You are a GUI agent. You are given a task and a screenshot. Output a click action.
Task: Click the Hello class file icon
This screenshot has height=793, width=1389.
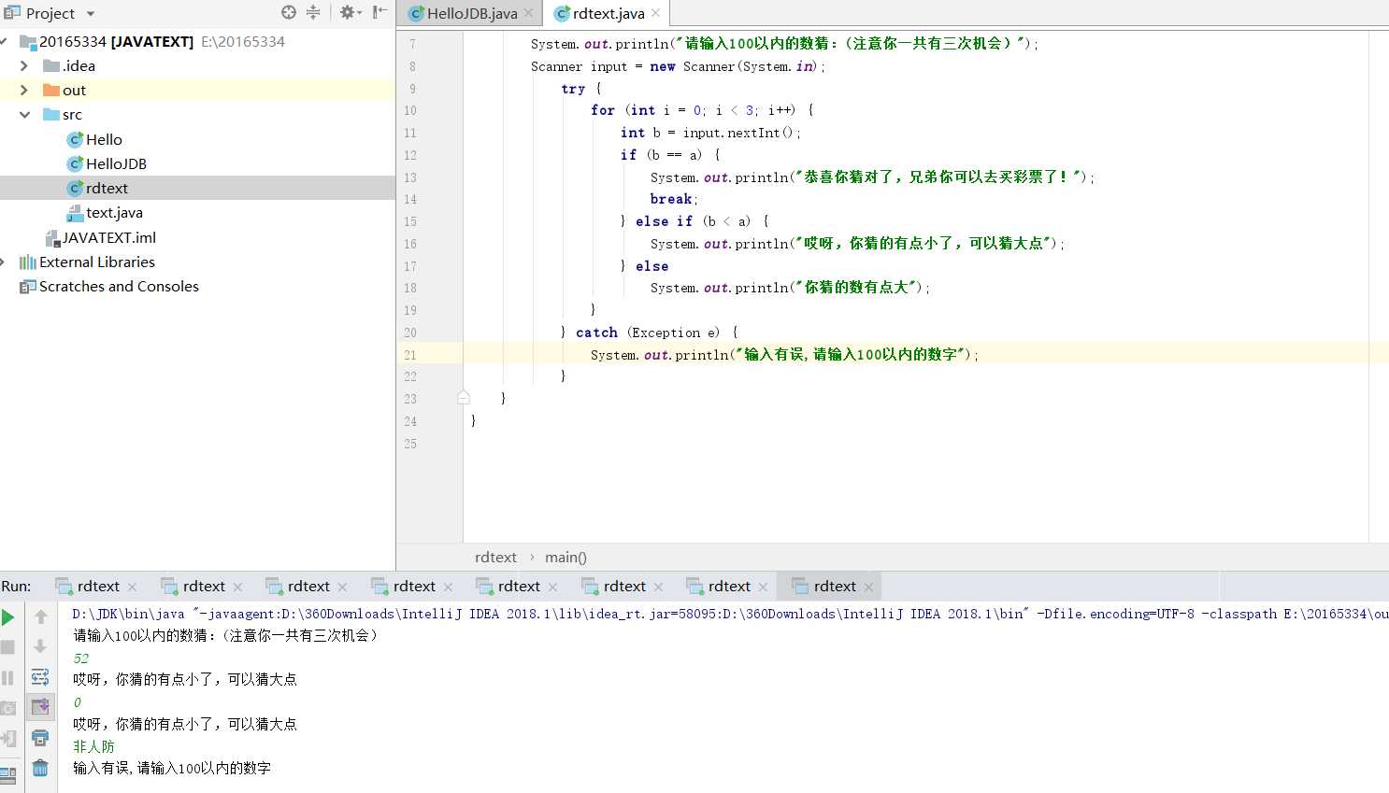tap(75, 139)
